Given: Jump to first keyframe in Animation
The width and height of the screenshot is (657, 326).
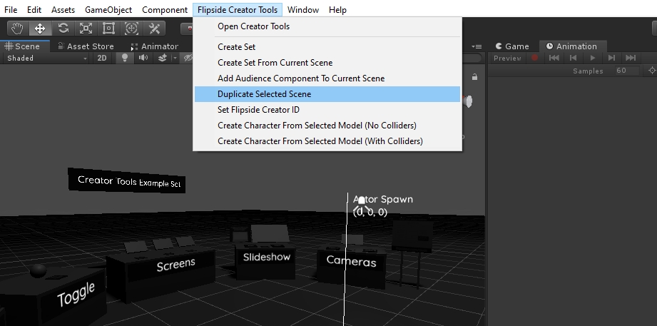Looking at the screenshot, I should point(554,58).
